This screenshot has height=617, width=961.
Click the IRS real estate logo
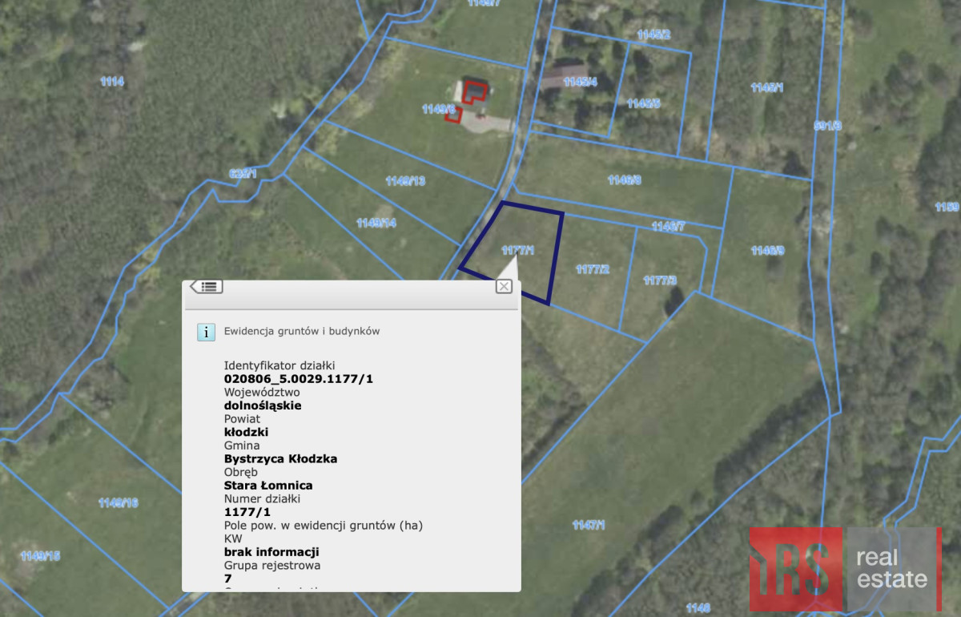click(845, 569)
